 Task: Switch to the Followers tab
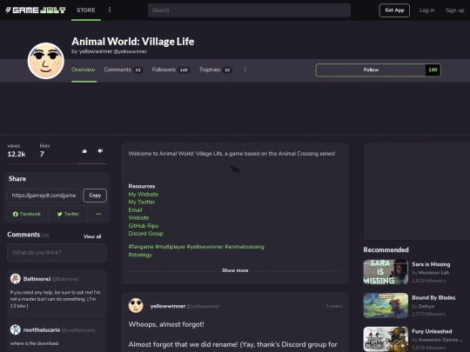coord(171,70)
